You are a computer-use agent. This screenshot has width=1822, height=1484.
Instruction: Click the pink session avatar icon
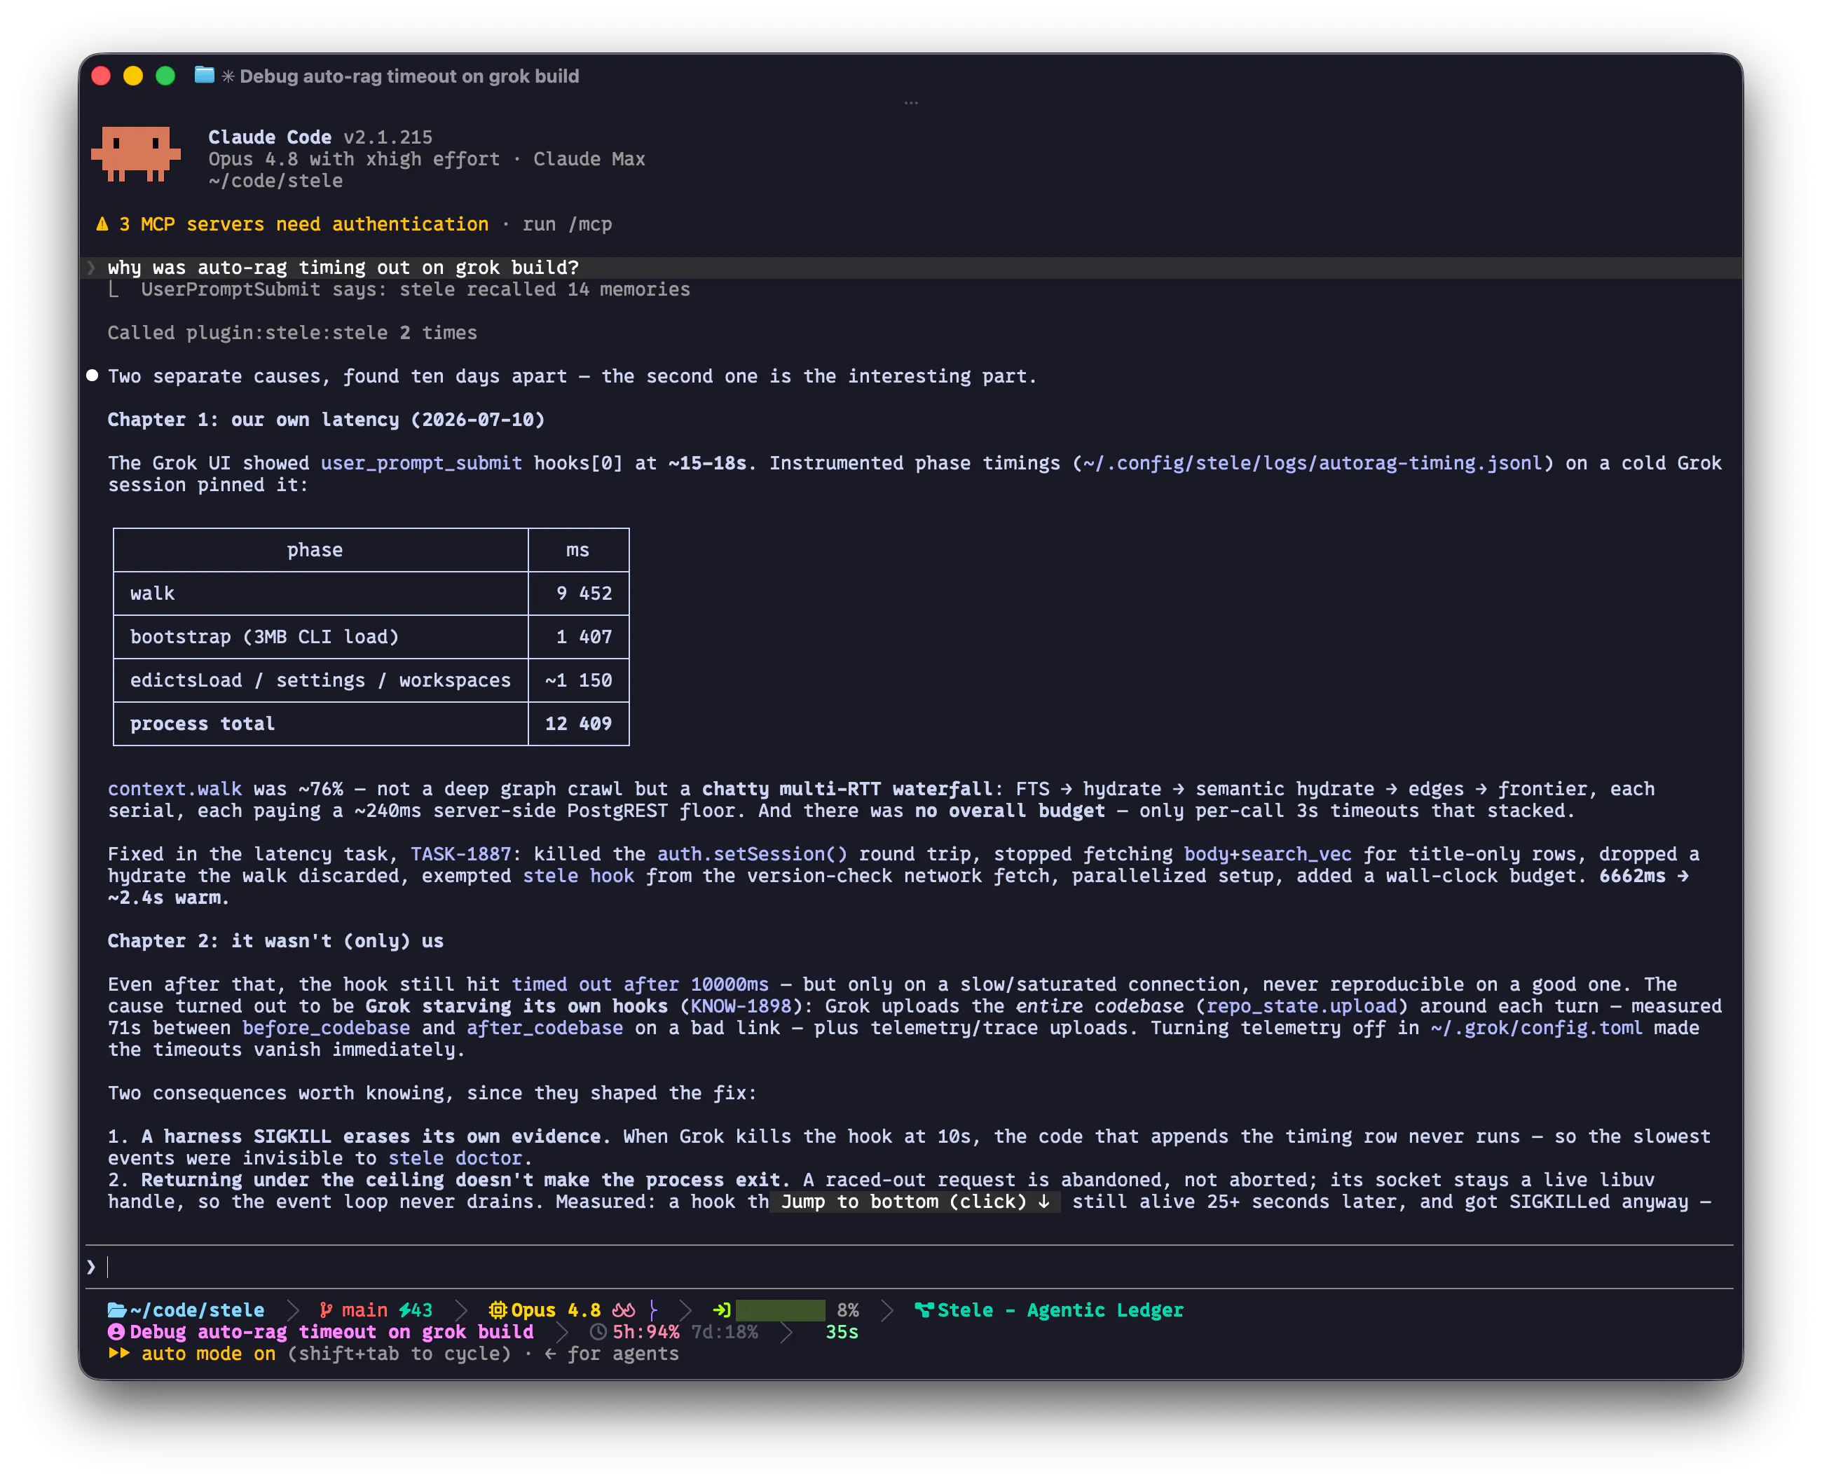116,1332
